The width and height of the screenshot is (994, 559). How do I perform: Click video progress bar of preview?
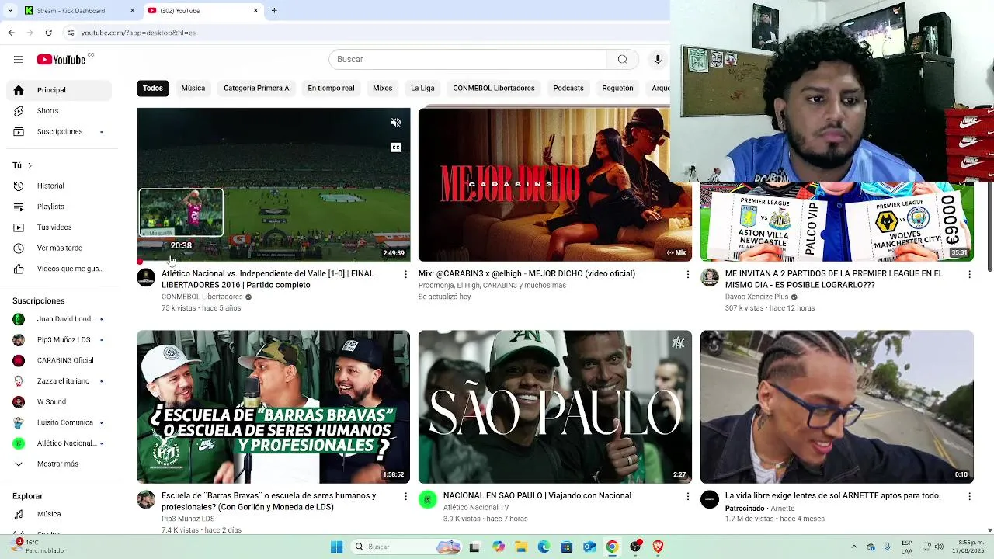[273, 261]
